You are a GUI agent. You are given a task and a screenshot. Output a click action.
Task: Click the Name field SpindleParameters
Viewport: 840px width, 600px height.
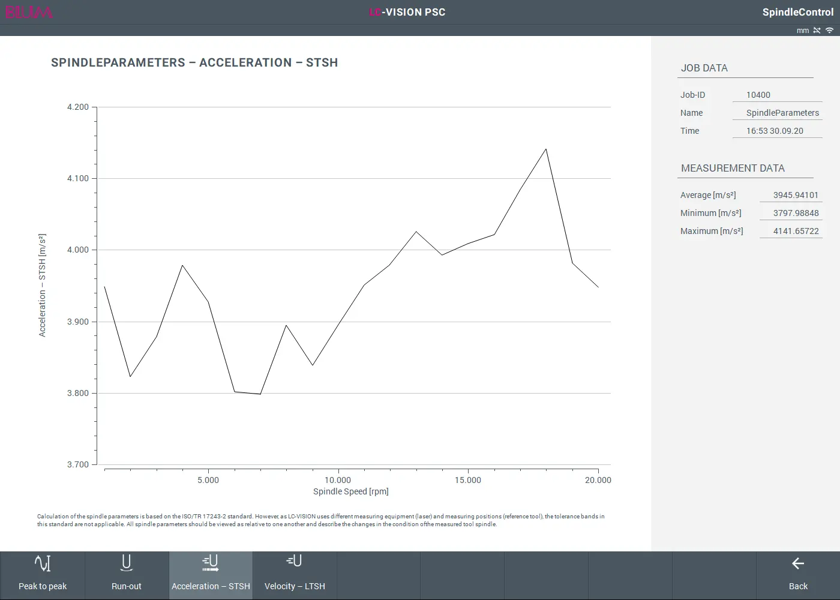point(782,113)
